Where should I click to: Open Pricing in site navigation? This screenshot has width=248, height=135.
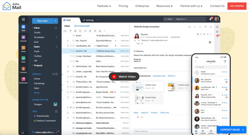coord(123,6)
